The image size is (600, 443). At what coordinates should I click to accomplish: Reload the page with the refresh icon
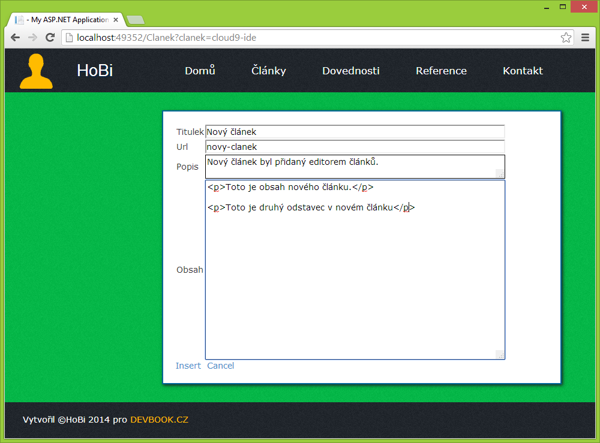pos(50,37)
